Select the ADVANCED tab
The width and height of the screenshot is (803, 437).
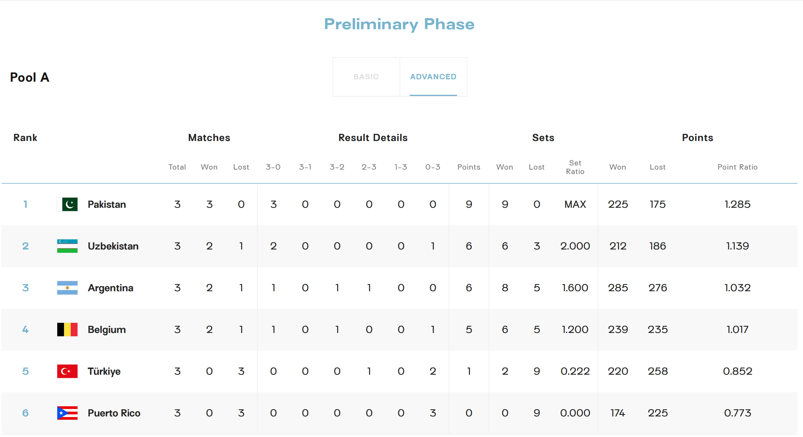click(433, 77)
